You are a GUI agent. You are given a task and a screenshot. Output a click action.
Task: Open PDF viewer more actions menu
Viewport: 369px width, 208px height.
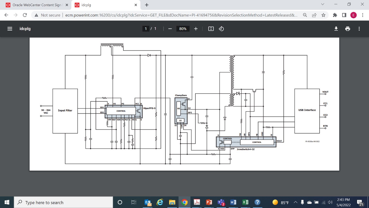coord(359,29)
